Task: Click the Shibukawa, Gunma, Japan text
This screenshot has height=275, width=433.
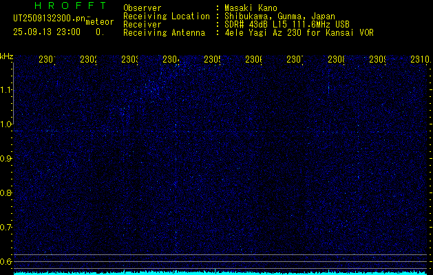Action: coord(279,16)
